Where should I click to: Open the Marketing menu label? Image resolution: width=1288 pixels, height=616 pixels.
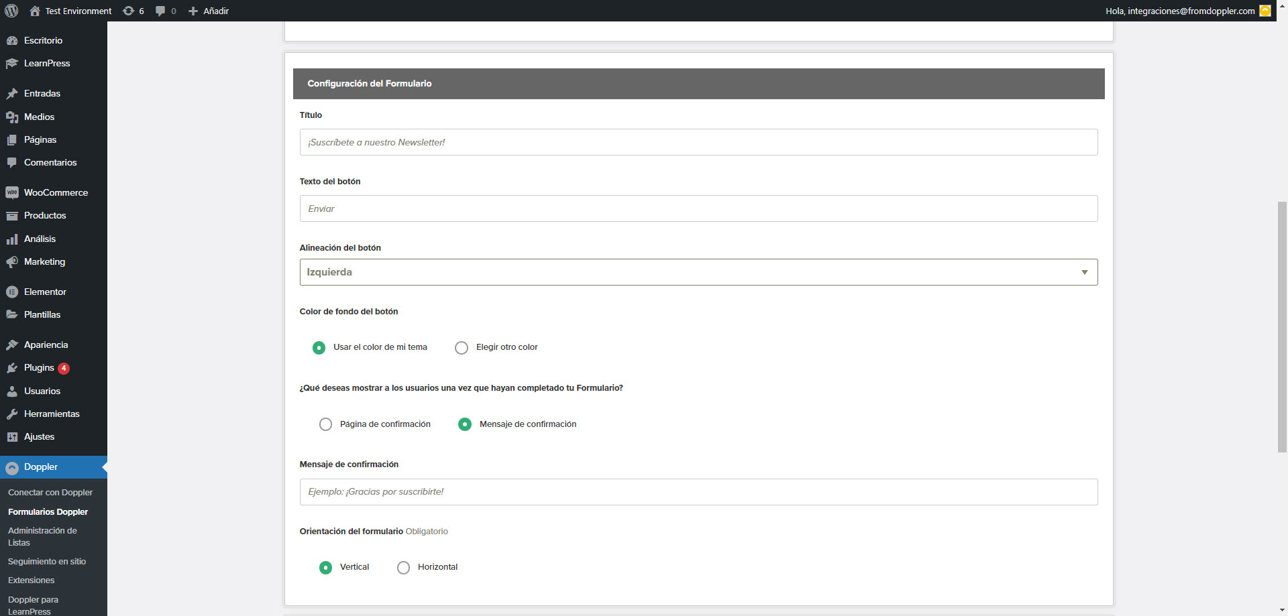click(44, 261)
